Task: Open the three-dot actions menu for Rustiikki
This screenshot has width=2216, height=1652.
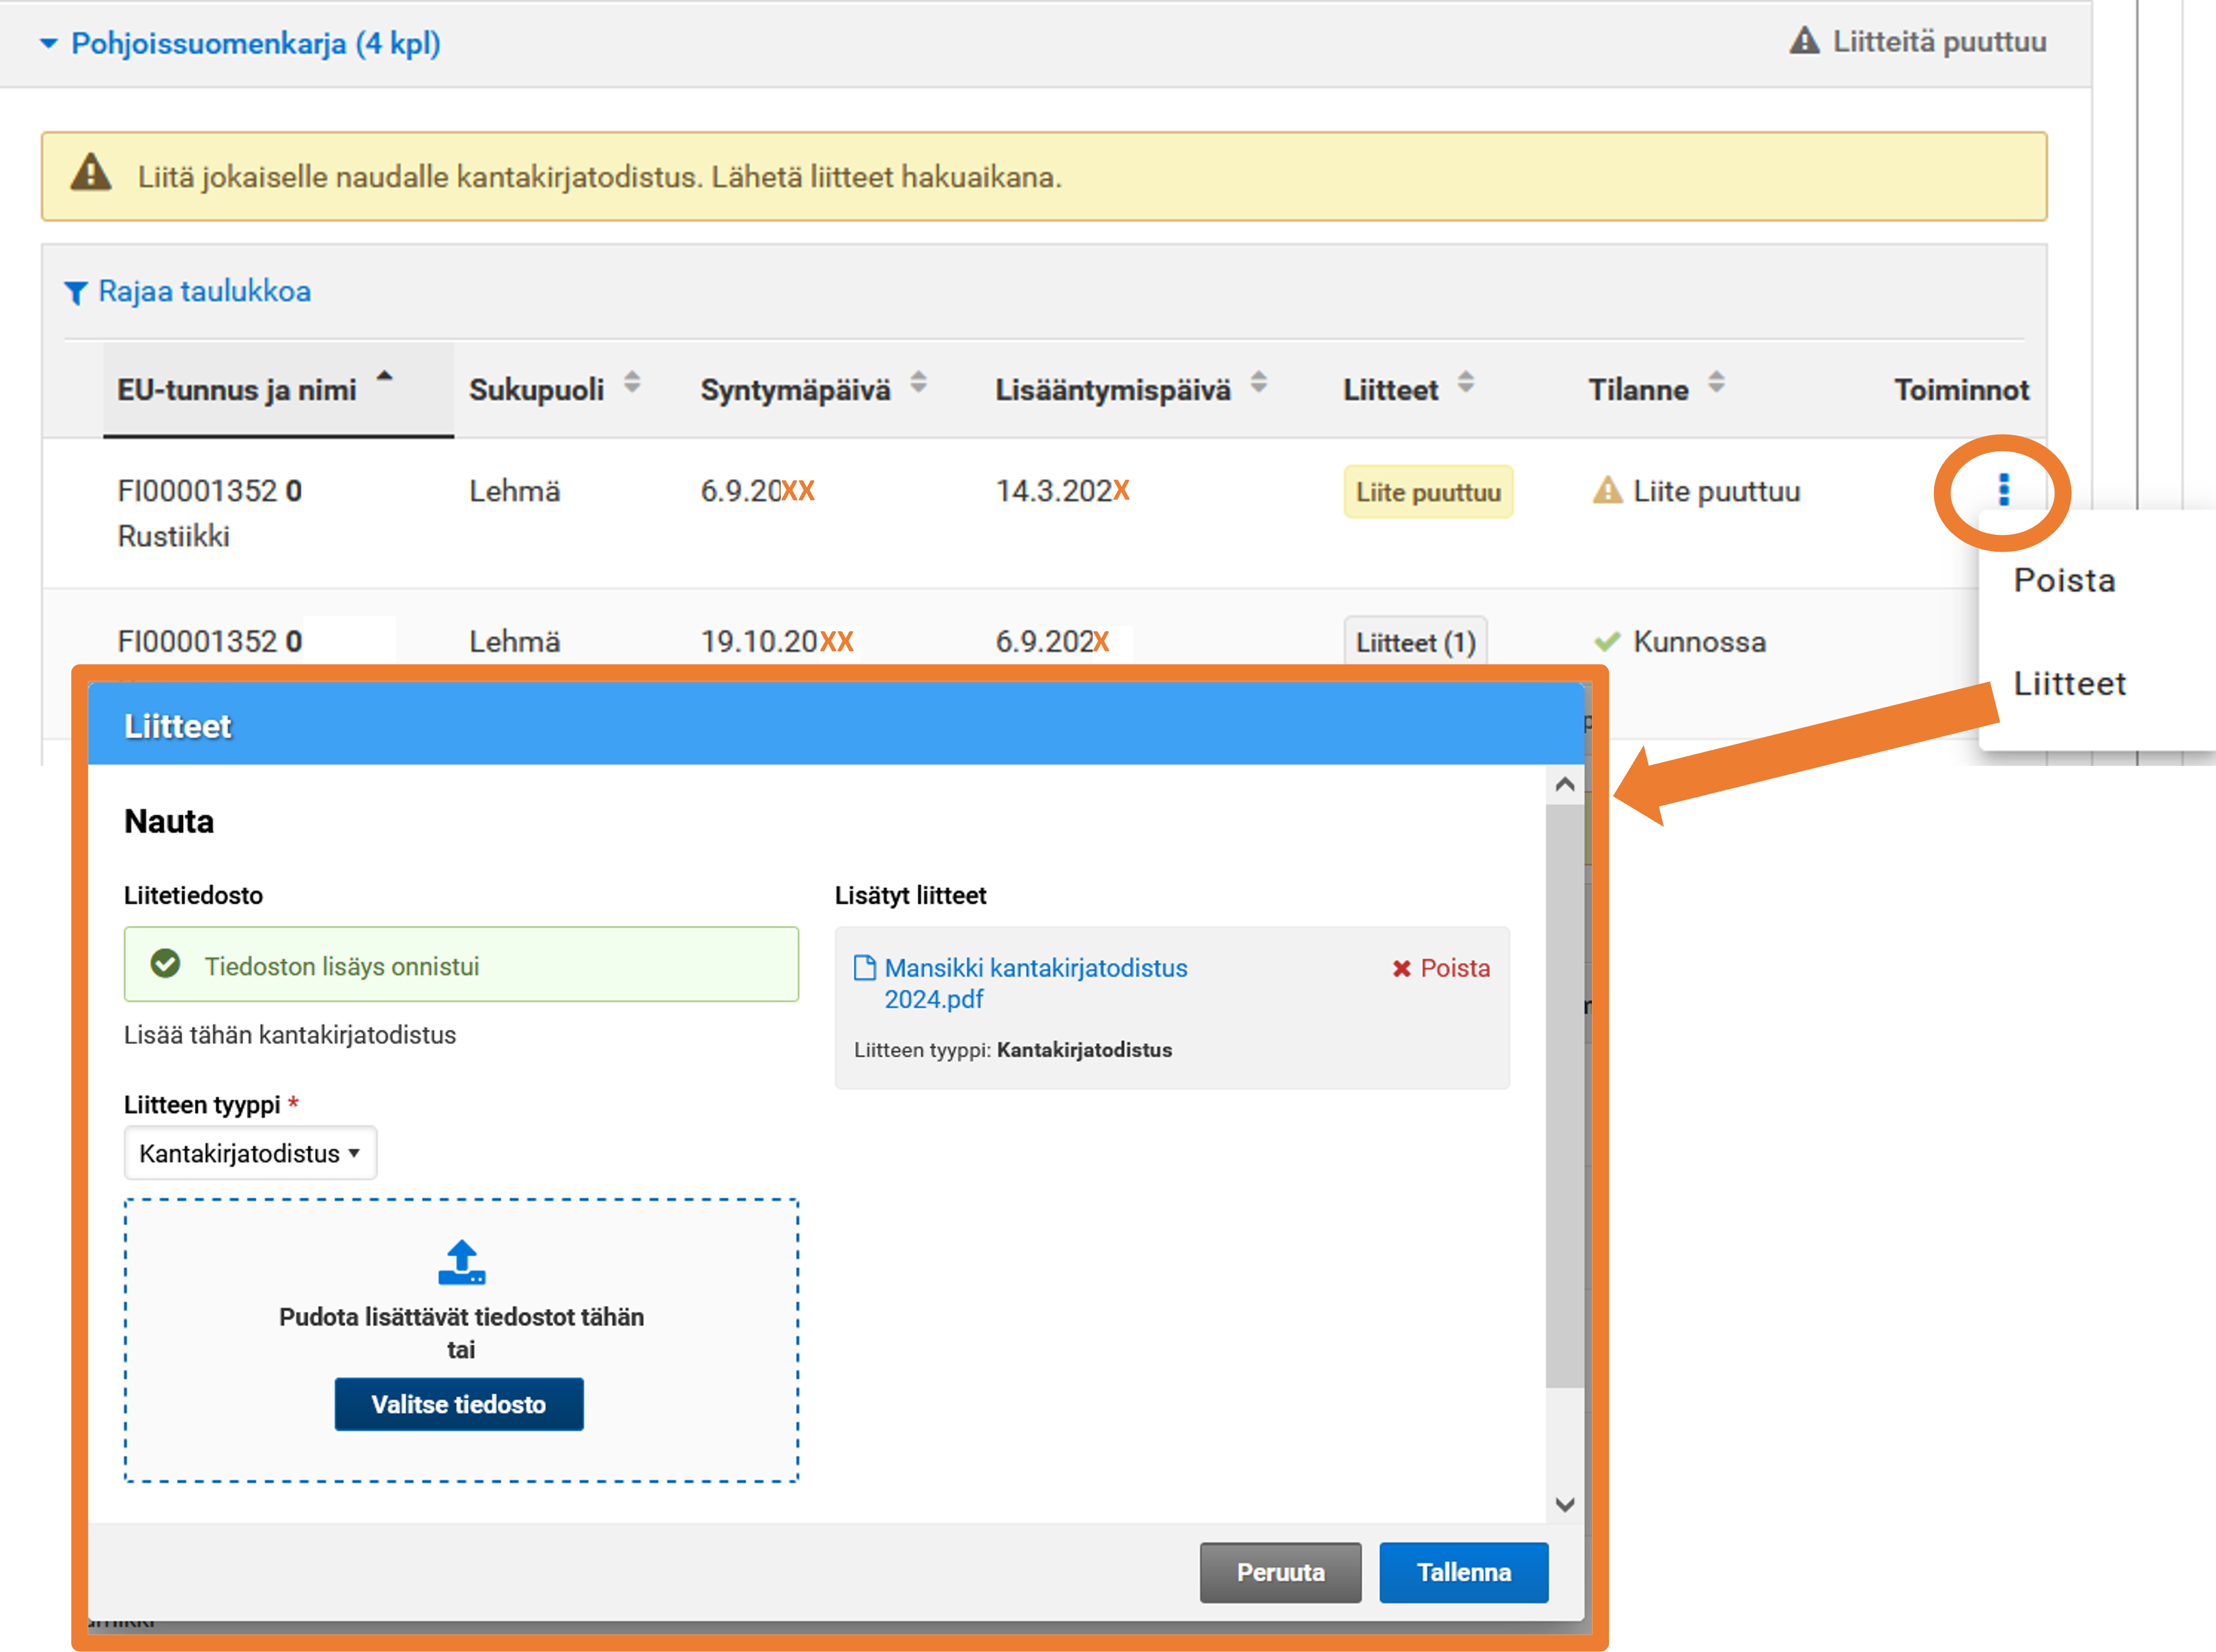Action: 2003,490
